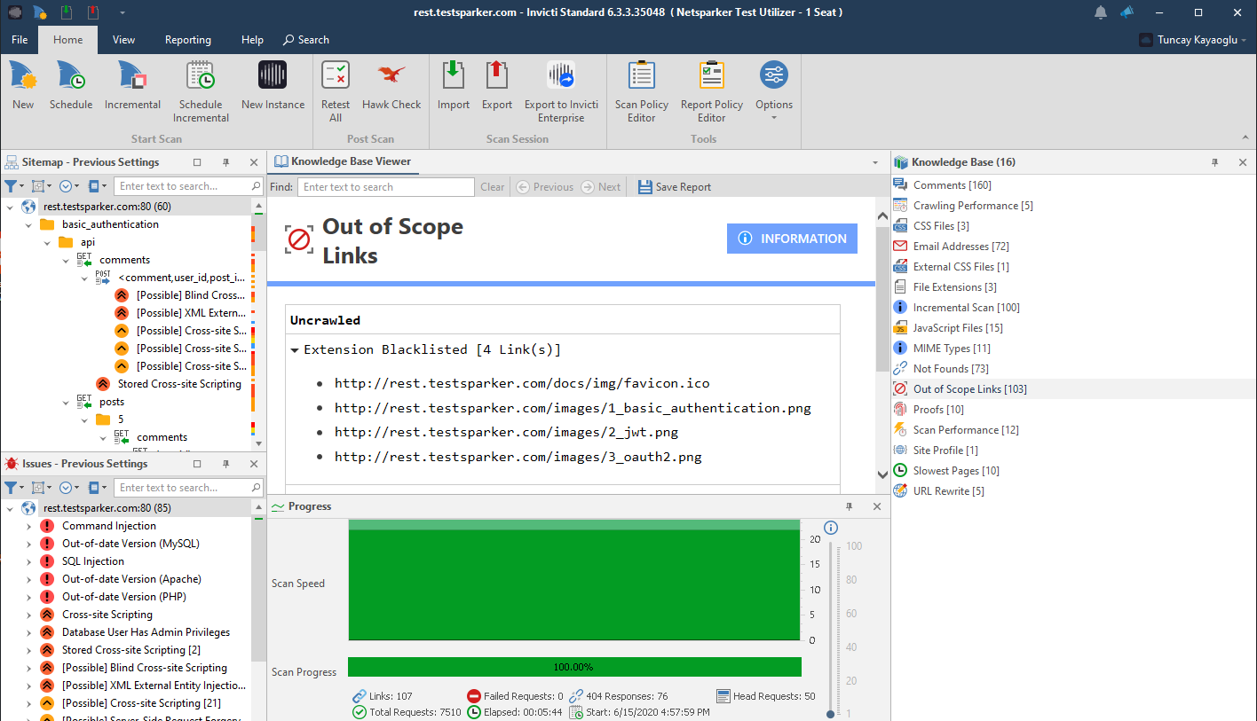Collapse the posts node in Sitemap

coord(66,403)
